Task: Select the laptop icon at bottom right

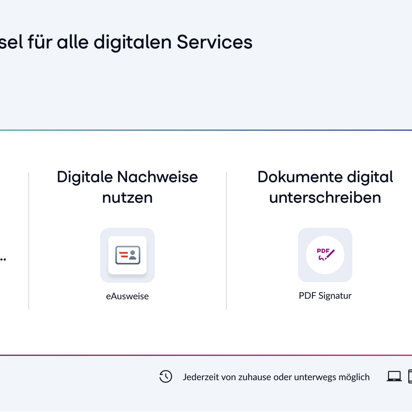Action: 394,376
